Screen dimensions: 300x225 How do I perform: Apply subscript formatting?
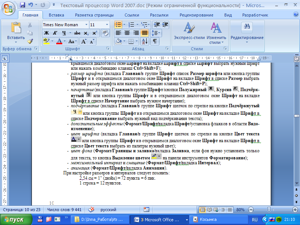[x=86, y=33]
